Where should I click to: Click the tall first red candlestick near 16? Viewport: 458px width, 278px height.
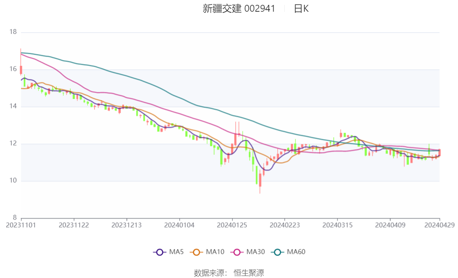tap(21, 70)
